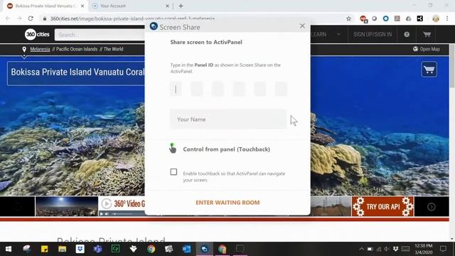Expand the LEARN menu dropdown arrow
This screenshot has height=256, width=455.
[x=338, y=34]
